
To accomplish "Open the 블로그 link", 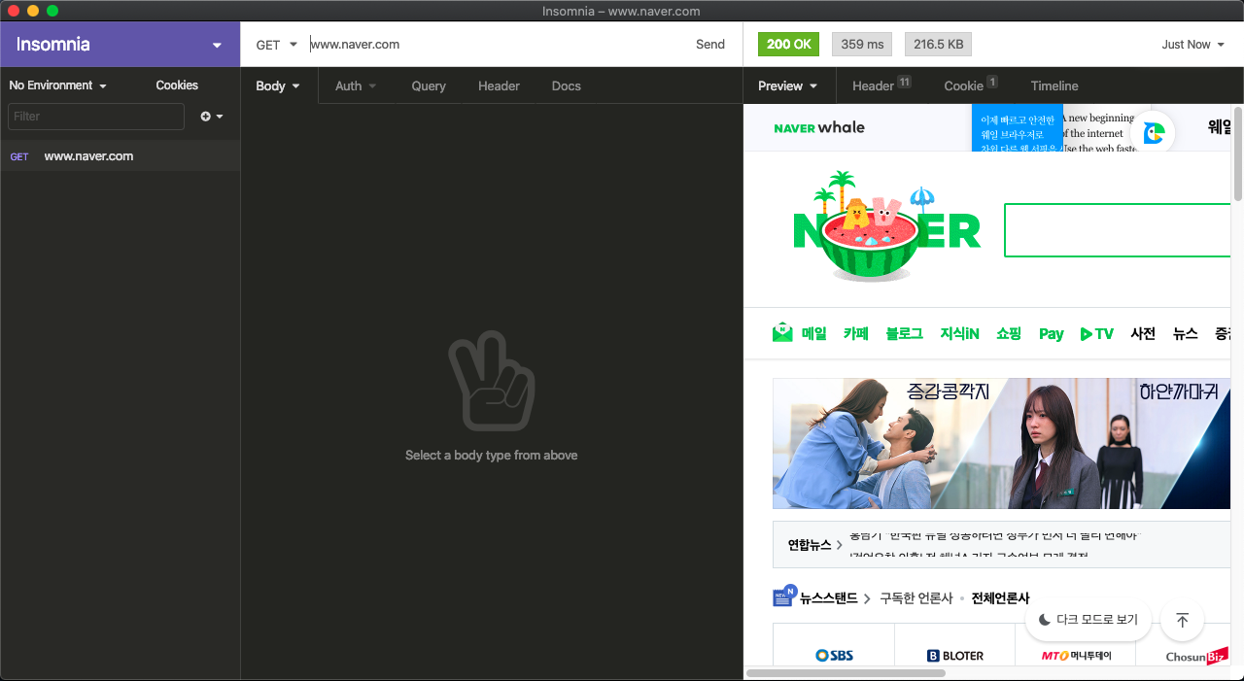I will (x=904, y=333).
